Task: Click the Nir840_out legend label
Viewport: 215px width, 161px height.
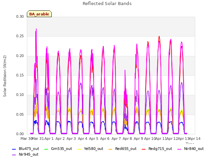Action: pyautogui.click(x=194, y=149)
